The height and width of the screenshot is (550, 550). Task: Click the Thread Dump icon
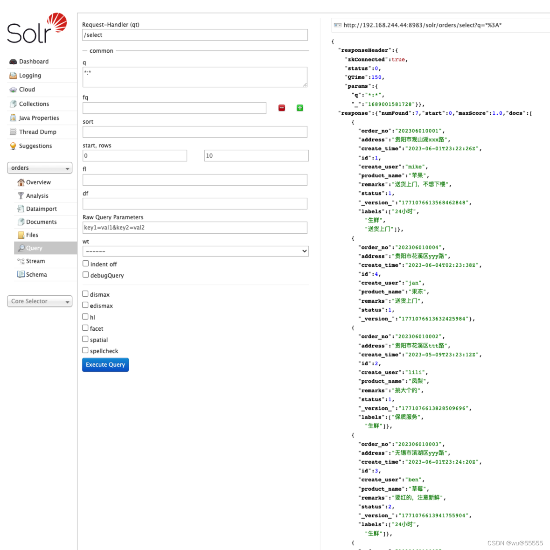(13, 132)
